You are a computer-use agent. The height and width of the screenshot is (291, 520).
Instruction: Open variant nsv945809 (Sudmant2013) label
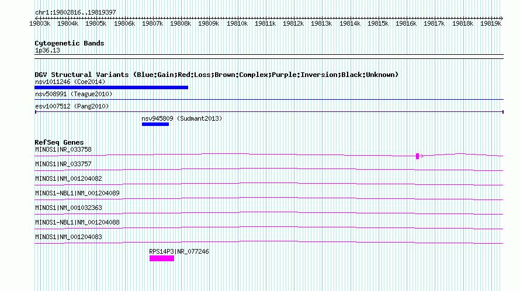point(182,118)
